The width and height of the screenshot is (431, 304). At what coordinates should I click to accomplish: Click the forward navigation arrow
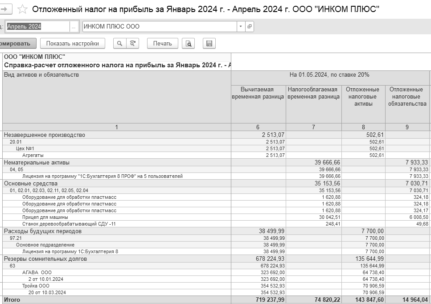click(5, 9)
